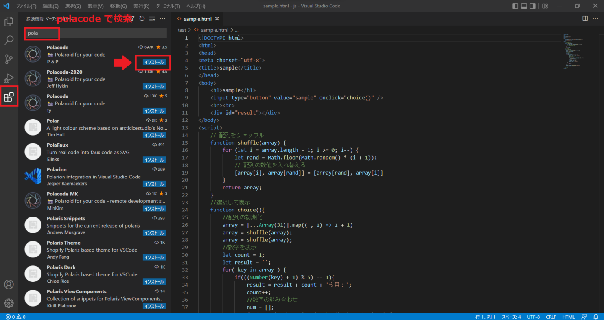Install the Polacode extension
604x320 pixels.
coord(154,62)
